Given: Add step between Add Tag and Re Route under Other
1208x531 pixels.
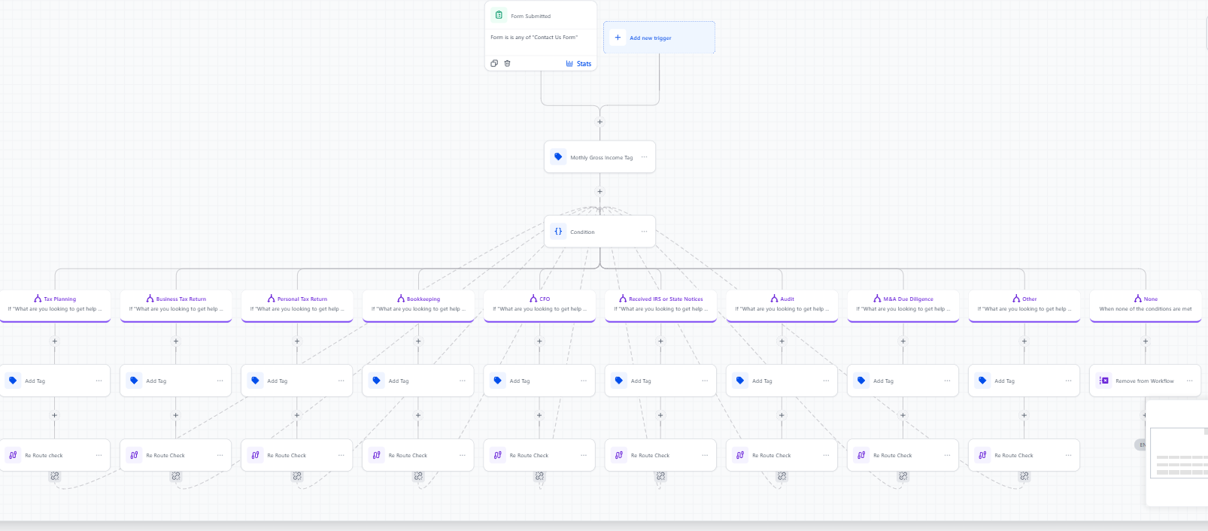Looking at the screenshot, I should (x=1024, y=415).
